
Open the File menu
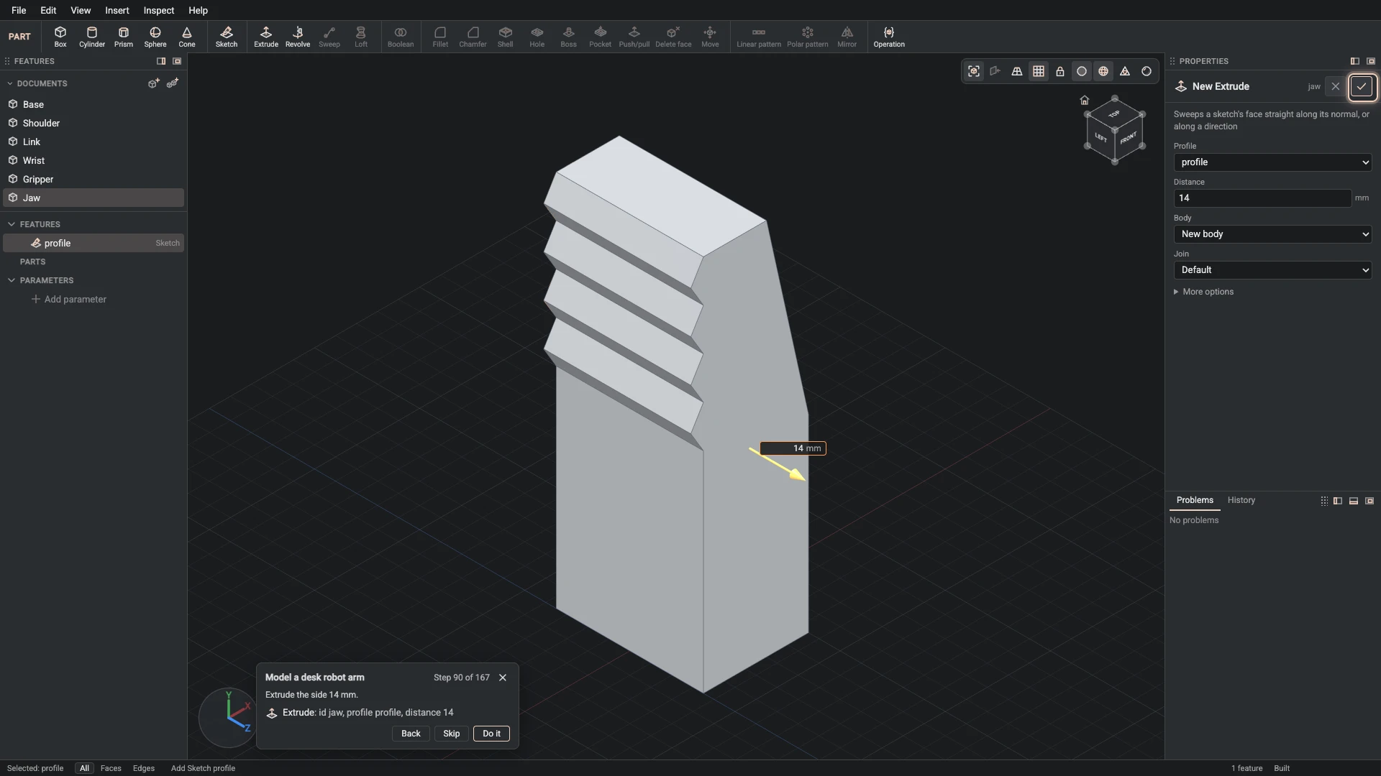point(19,10)
